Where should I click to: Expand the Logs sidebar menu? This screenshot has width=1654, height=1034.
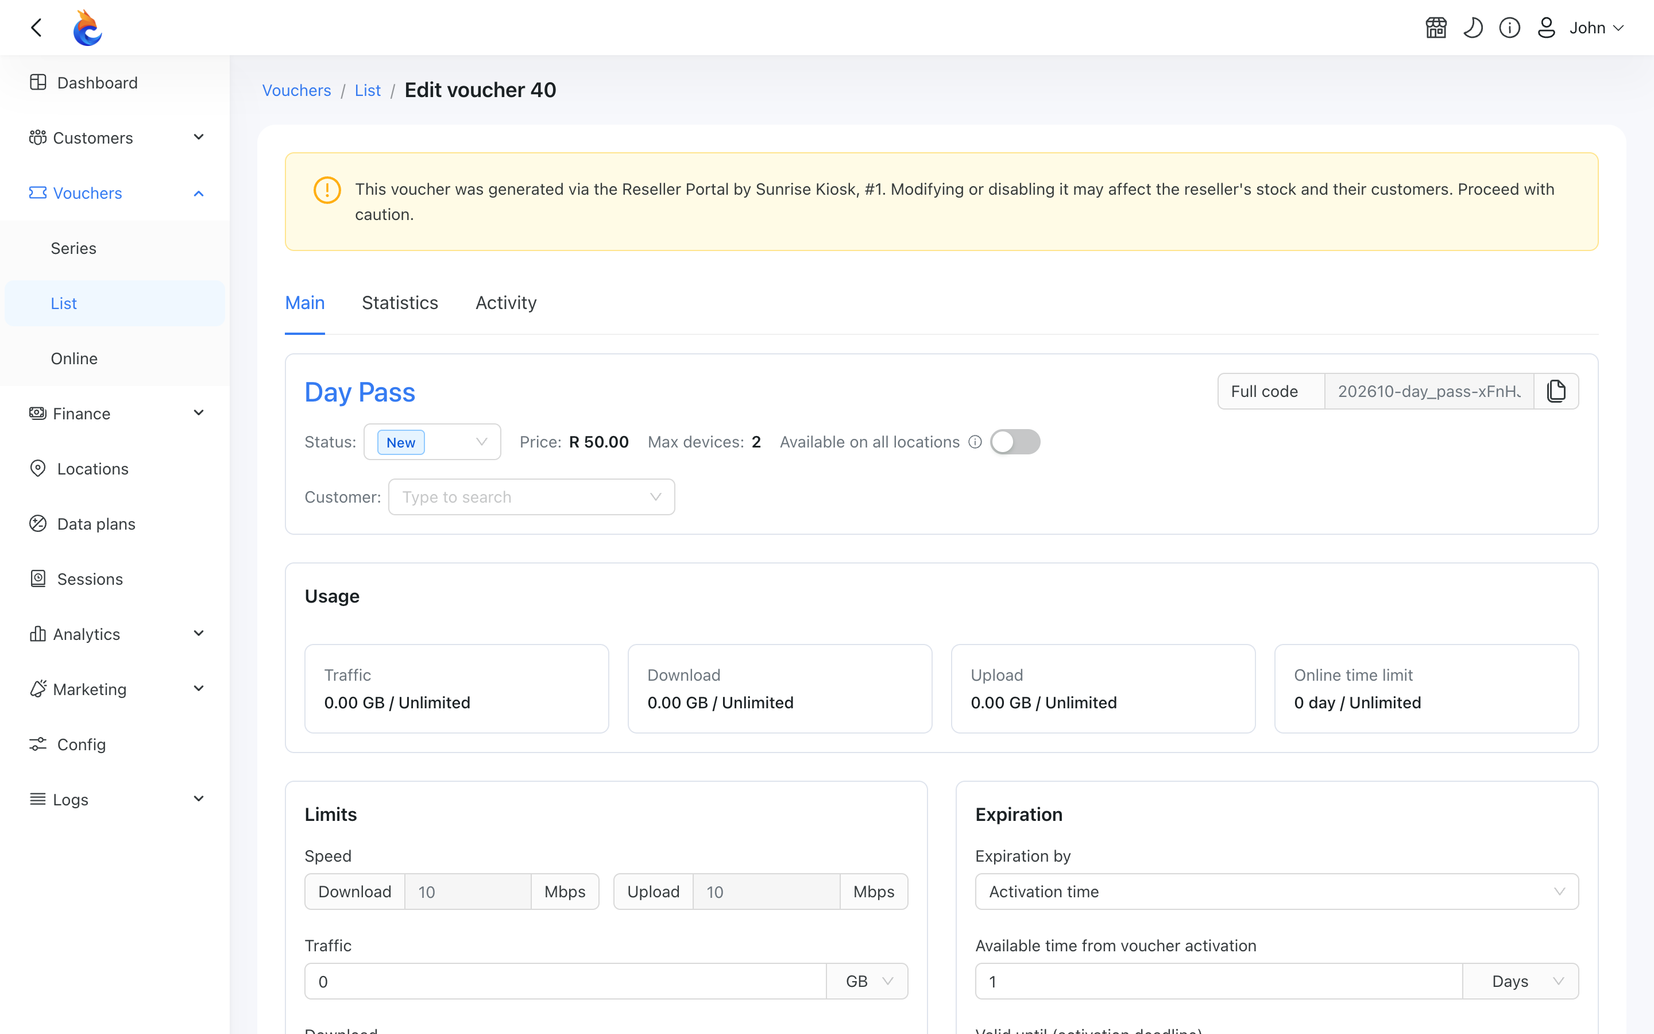[115, 800]
